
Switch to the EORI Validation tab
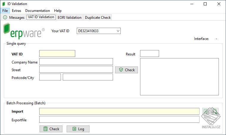tap(70, 18)
